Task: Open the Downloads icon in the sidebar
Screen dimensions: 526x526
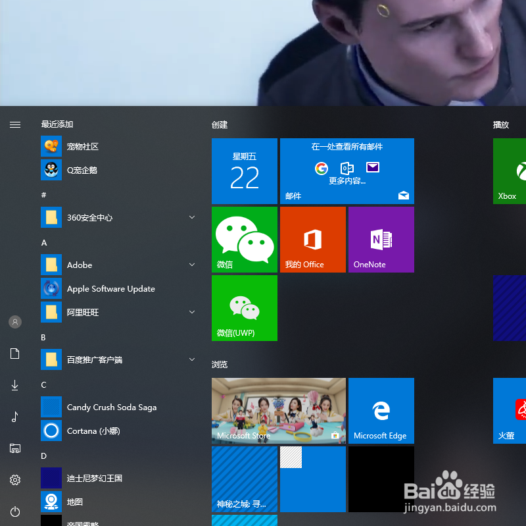Action: pyautogui.click(x=14, y=385)
